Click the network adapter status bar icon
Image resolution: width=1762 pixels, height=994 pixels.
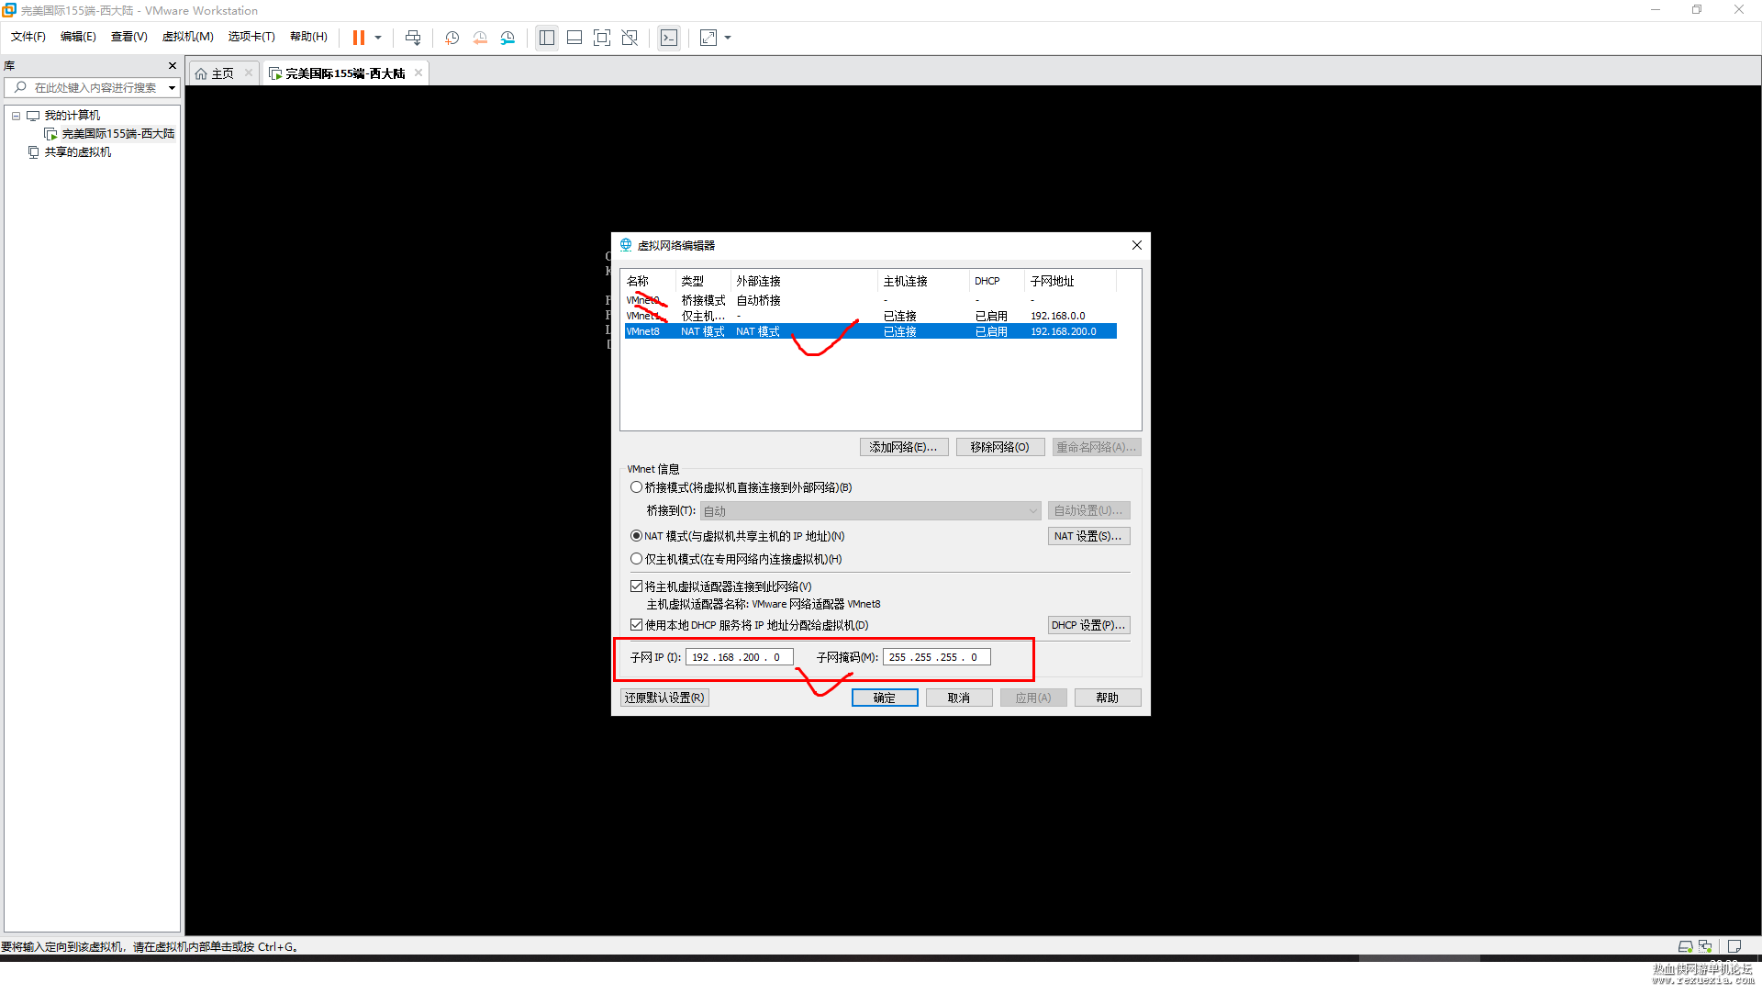[1705, 947]
